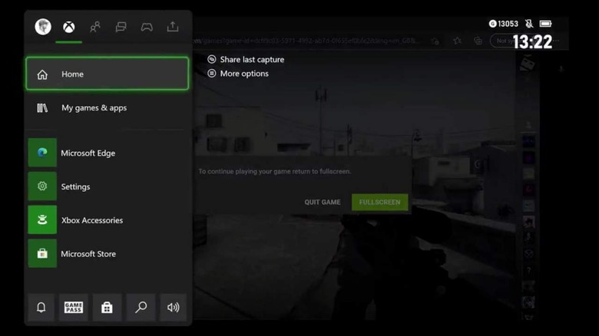Click the browser address bar URL
The image size is (599, 336).
[306, 41]
